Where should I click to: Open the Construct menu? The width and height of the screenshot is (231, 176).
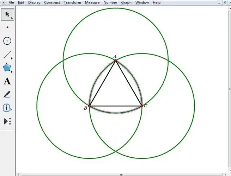pyautogui.click(x=52, y=2)
